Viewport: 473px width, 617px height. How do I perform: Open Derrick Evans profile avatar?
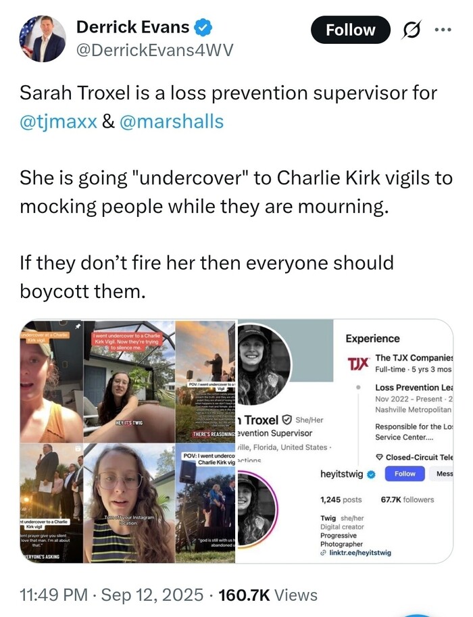(43, 39)
